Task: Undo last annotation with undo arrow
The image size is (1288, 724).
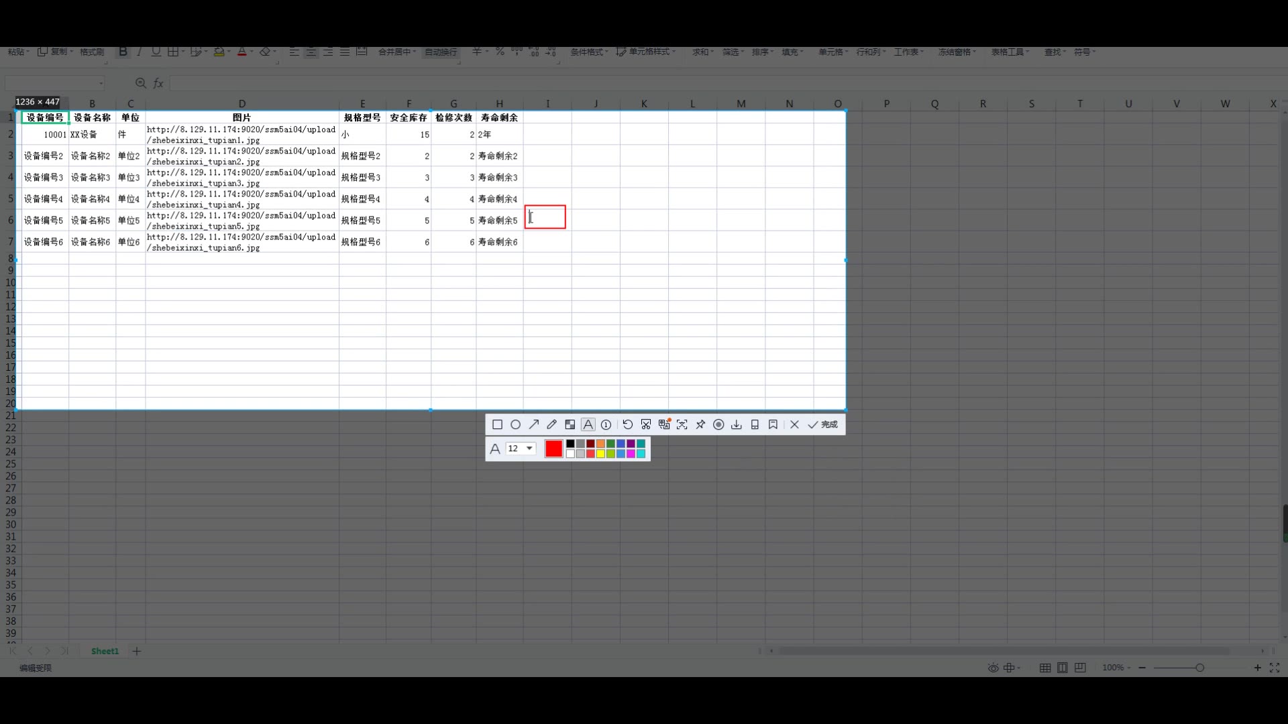Action: [x=627, y=424]
